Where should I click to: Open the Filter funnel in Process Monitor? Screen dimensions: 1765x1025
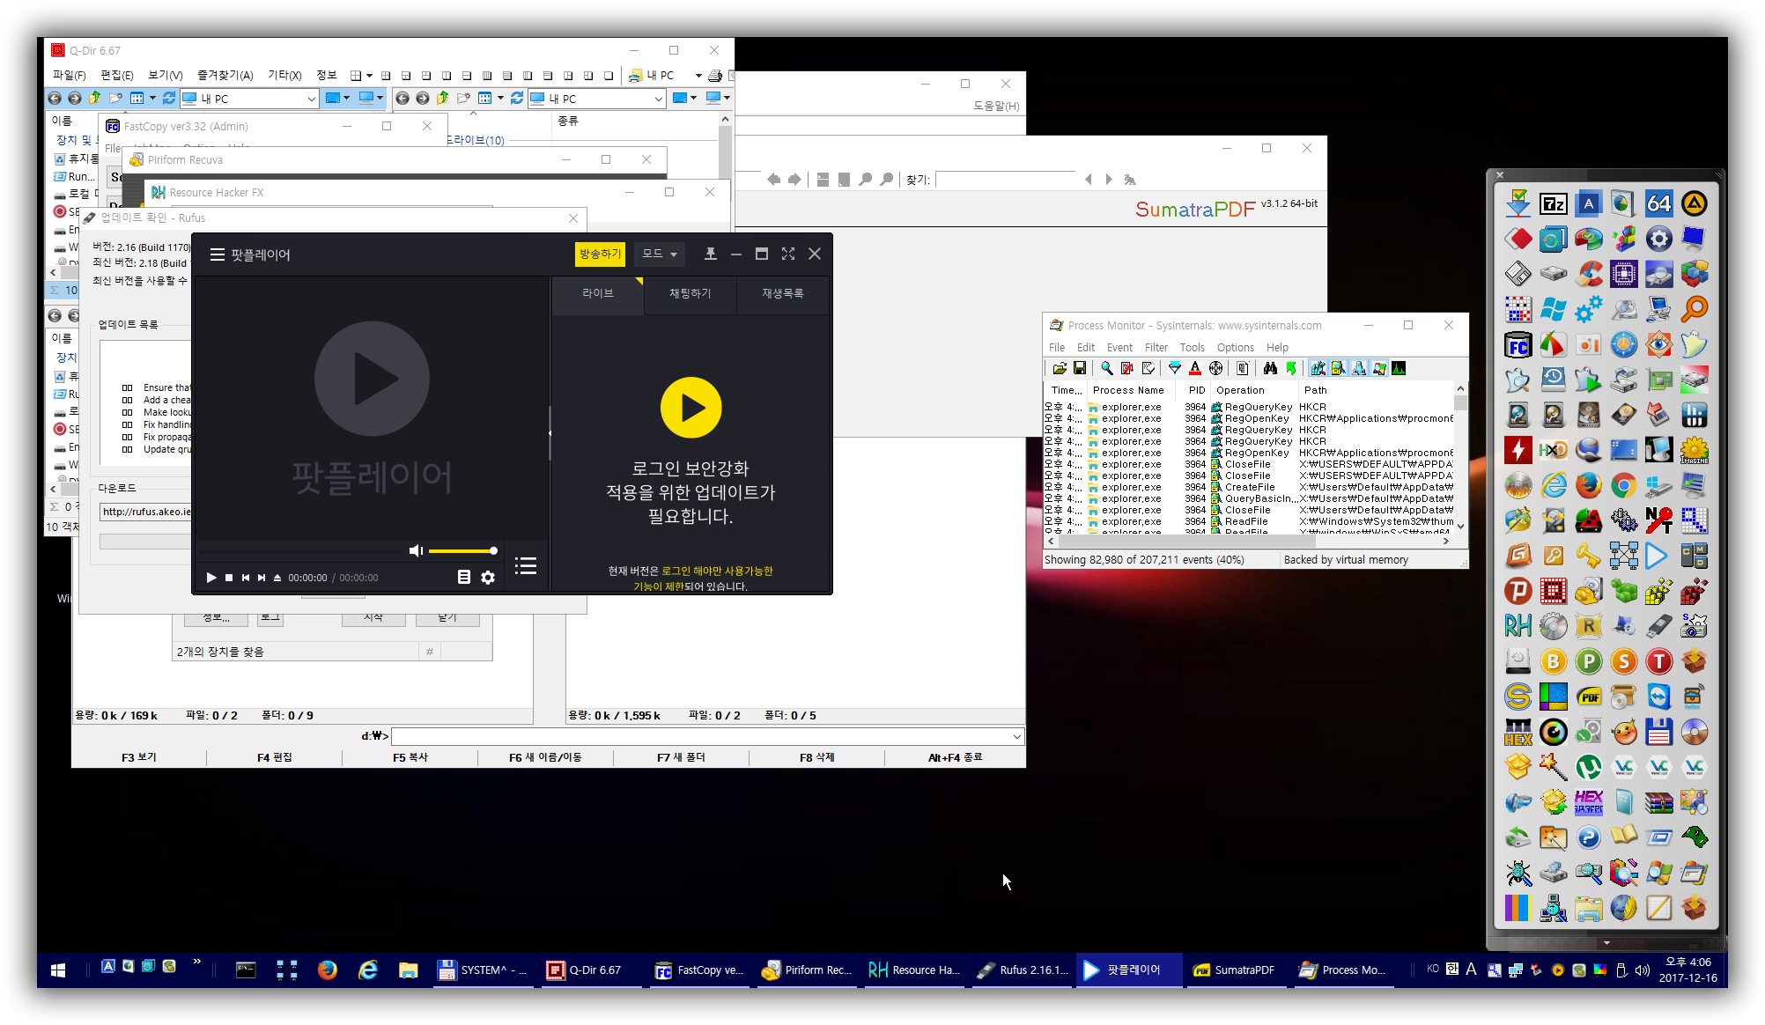pos(1174,368)
